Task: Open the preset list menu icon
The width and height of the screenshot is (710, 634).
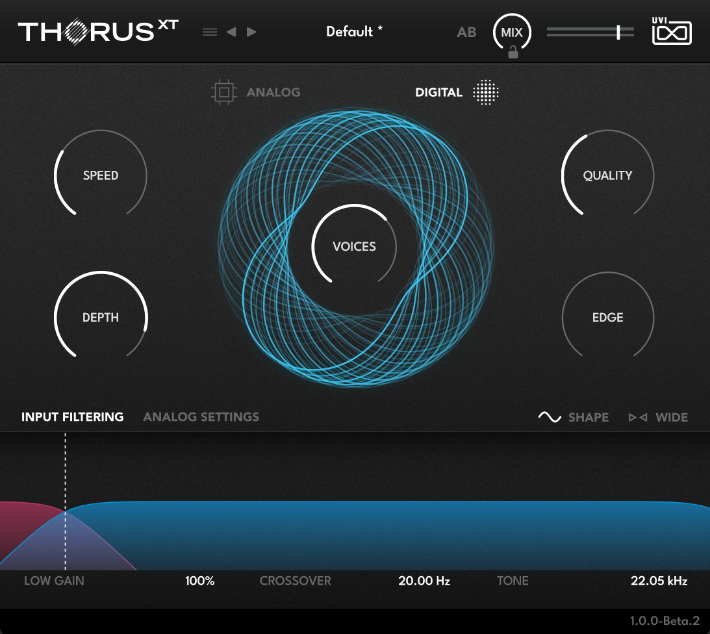Action: (x=210, y=32)
